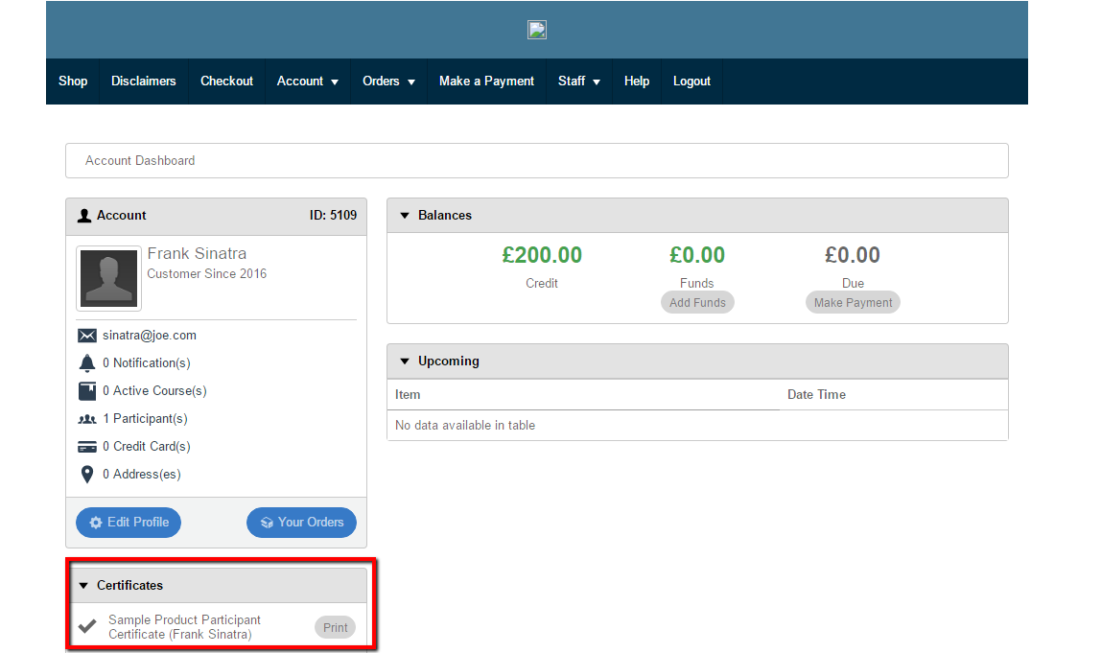1101x653 pixels.
Task: Click the Your Orders button
Action: click(301, 523)
